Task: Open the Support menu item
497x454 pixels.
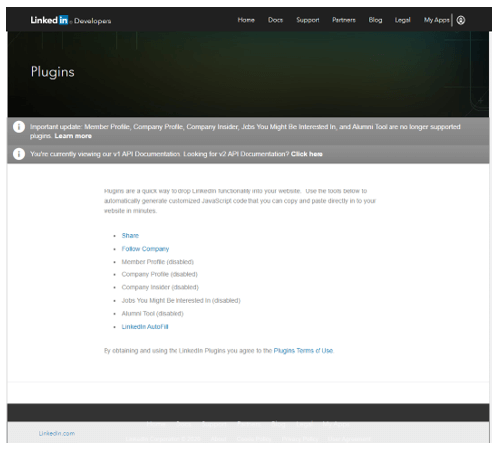Action: pos(308,20)
